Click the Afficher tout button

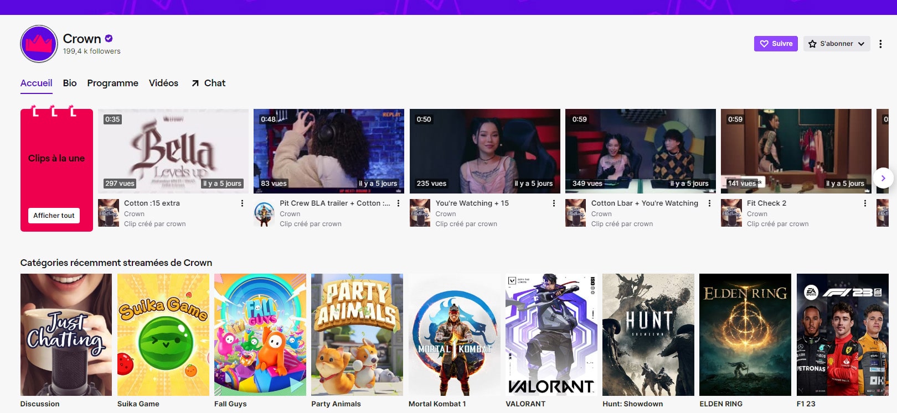point(54,216)
